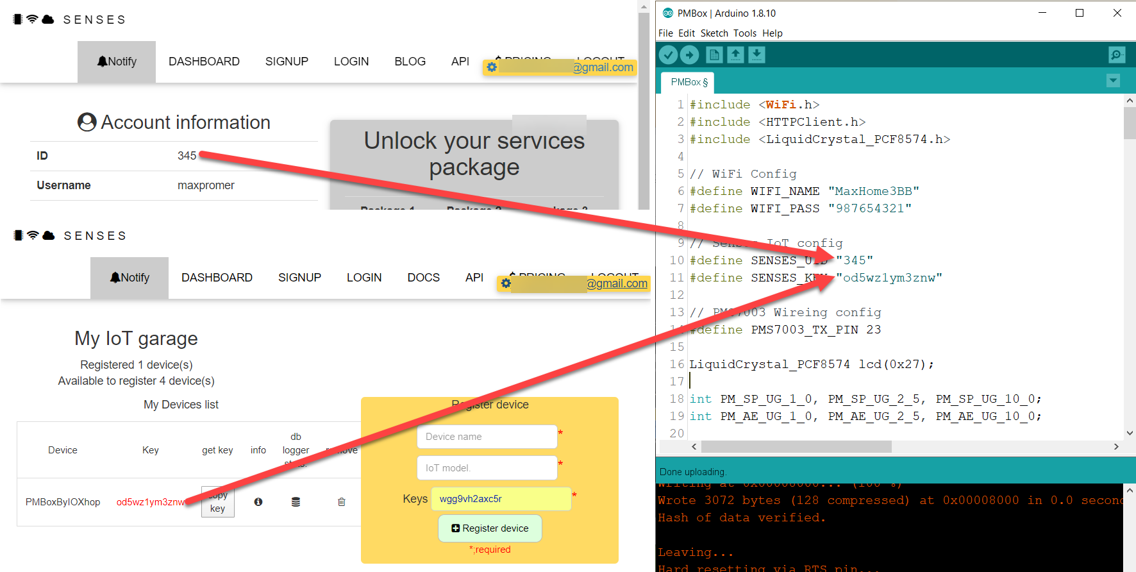Image resolution: width=1136 pixels, height=572 pixels.
Task: Click scroll left arrow in Arduino editor
Action: [694, 446]
